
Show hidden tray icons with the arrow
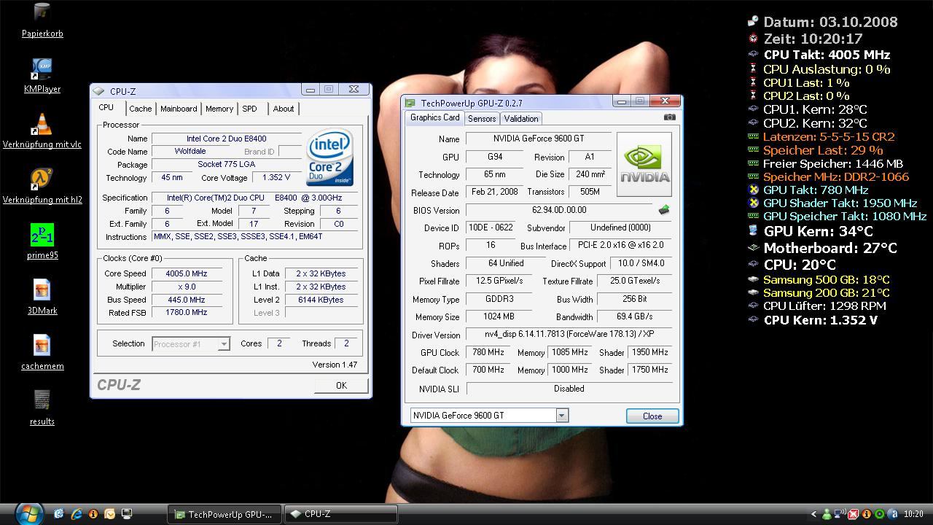tap(814, 514)
